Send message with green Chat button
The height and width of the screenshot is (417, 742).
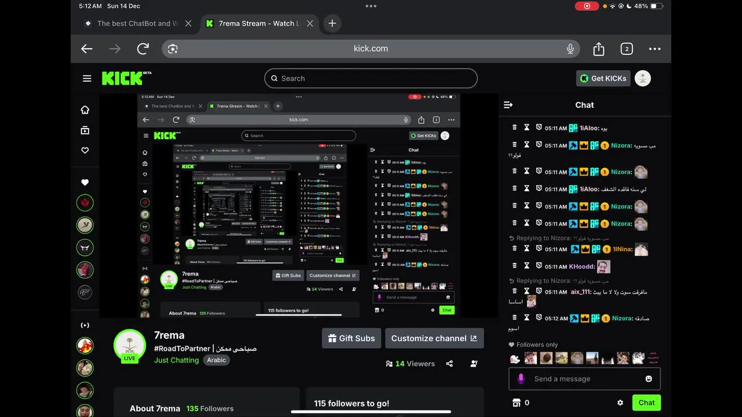coord(646,403)
